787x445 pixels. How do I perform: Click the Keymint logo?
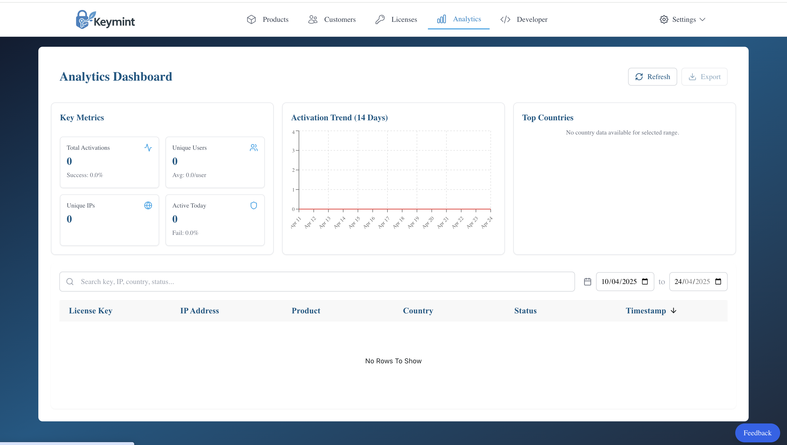(105, 19)
